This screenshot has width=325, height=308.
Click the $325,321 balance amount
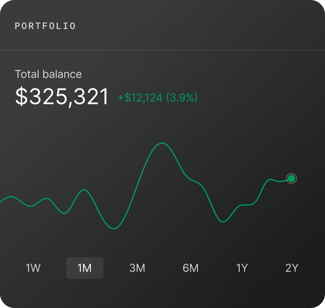click(x=62, y=96)
